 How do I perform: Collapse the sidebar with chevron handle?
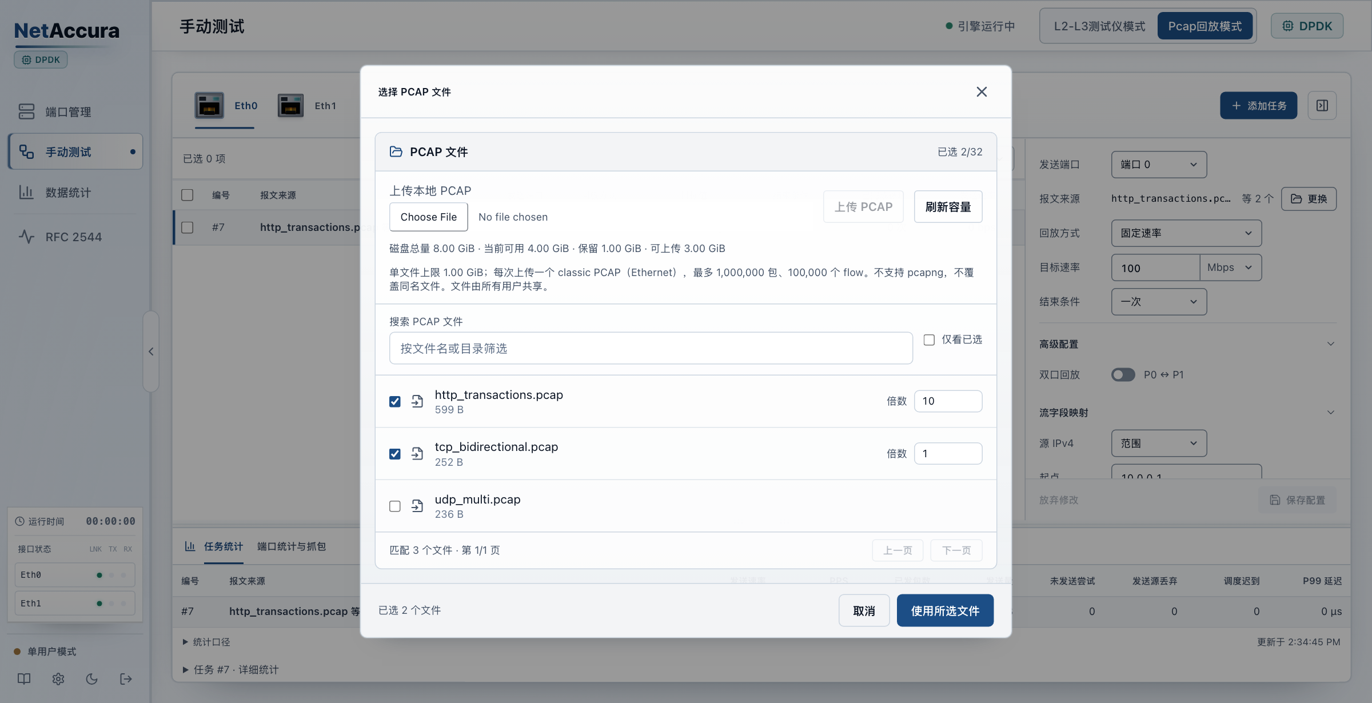(151, 351)
